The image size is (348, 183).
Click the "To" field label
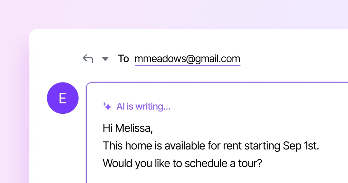point(123,59)
